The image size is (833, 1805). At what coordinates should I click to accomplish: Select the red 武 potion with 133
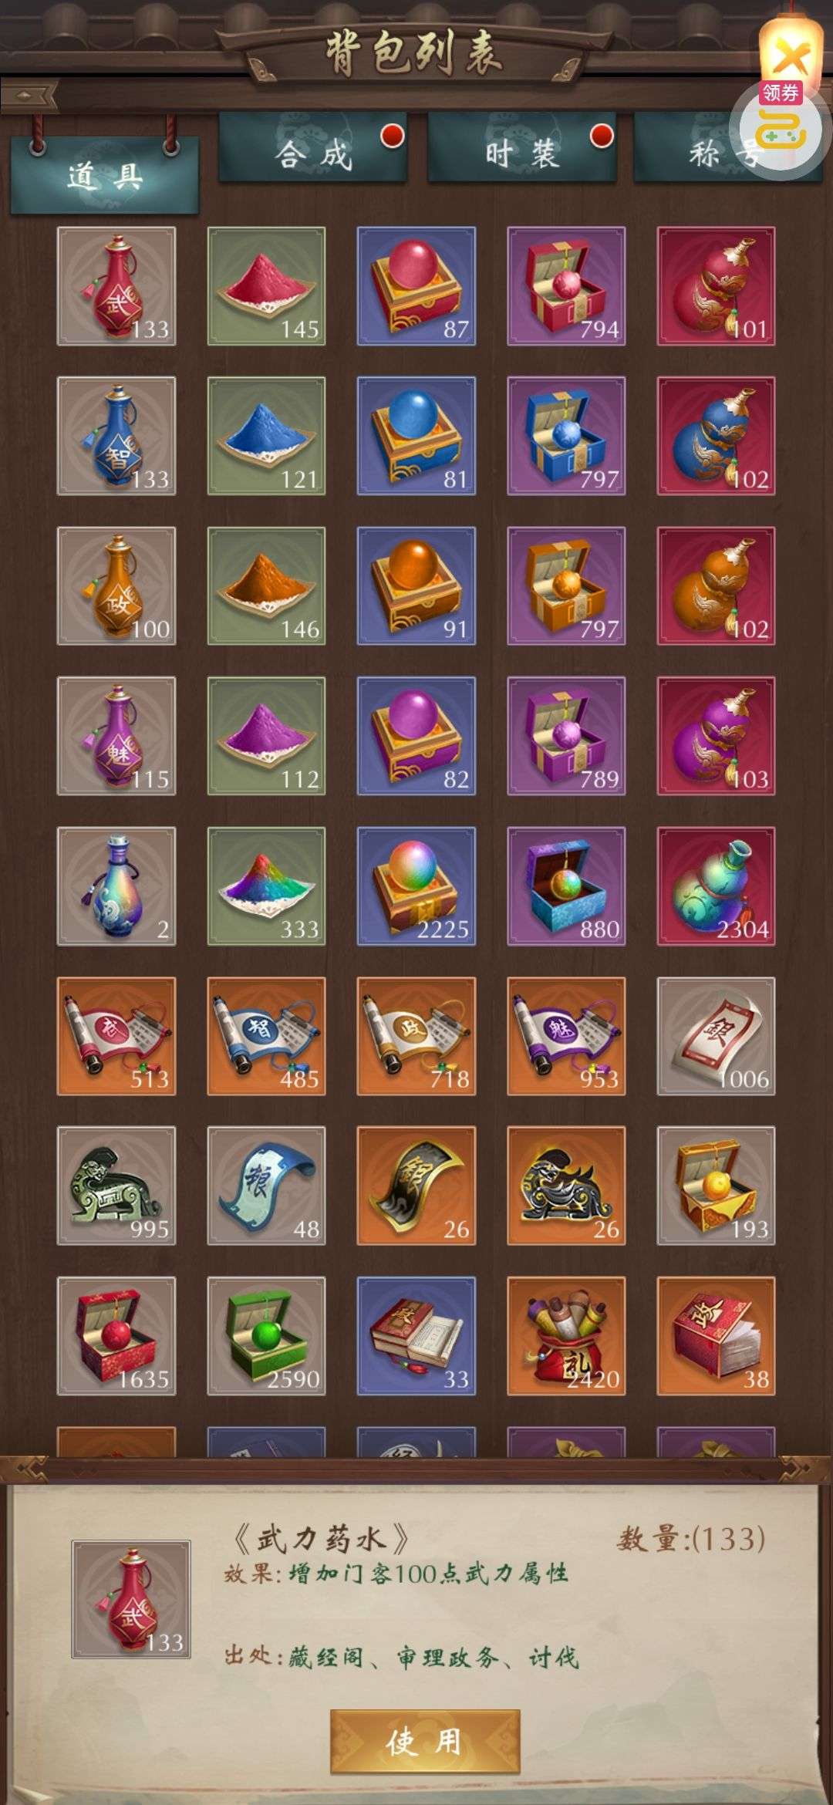(116, 286)
